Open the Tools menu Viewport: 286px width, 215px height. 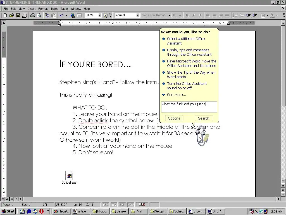tap(54, 9)
